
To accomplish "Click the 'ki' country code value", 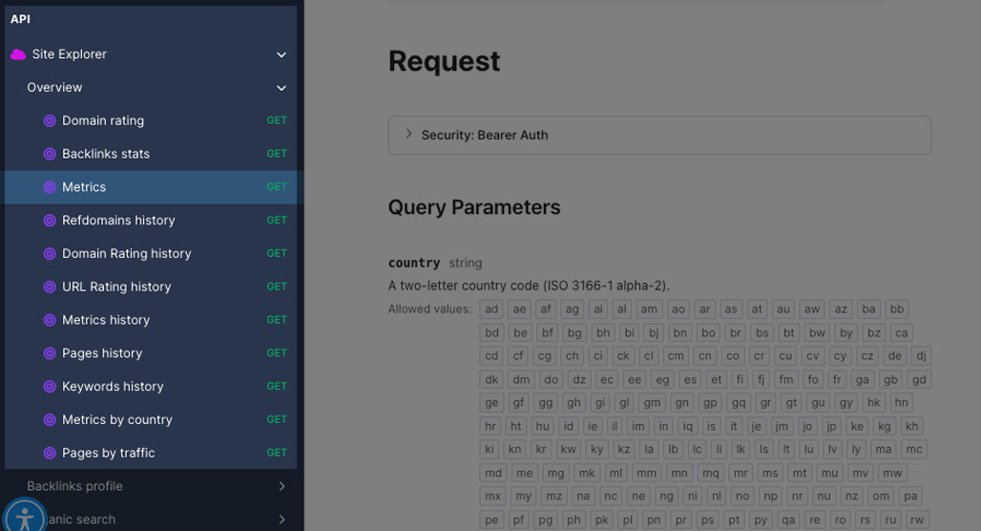I will [490, 450].
